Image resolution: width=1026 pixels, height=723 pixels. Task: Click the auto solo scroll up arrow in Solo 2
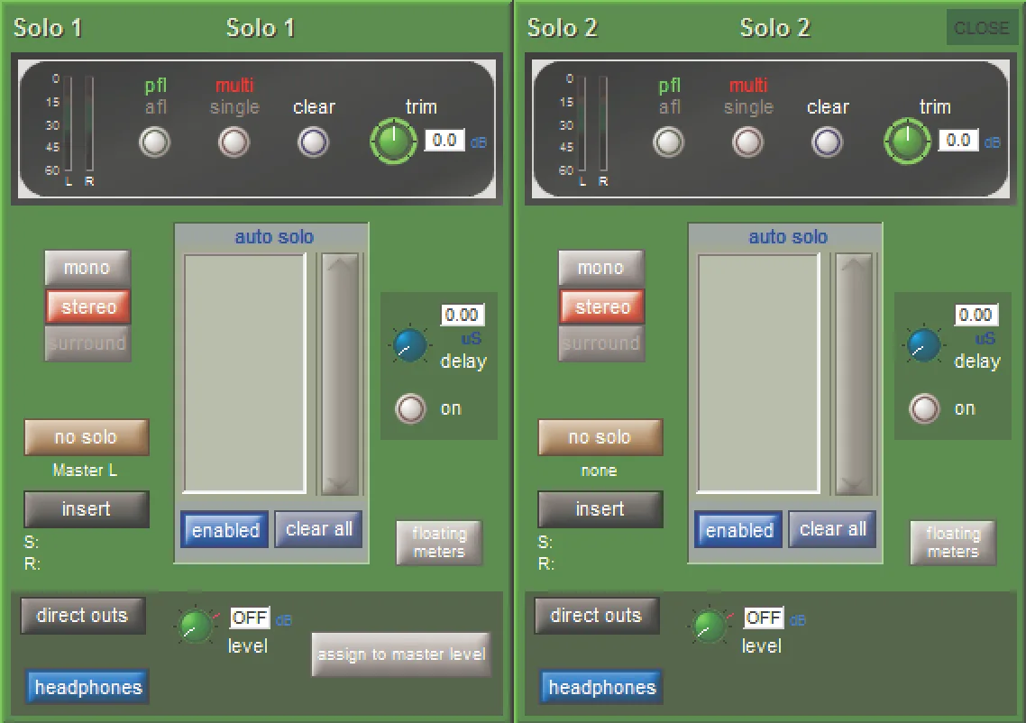tap(853, 265)
